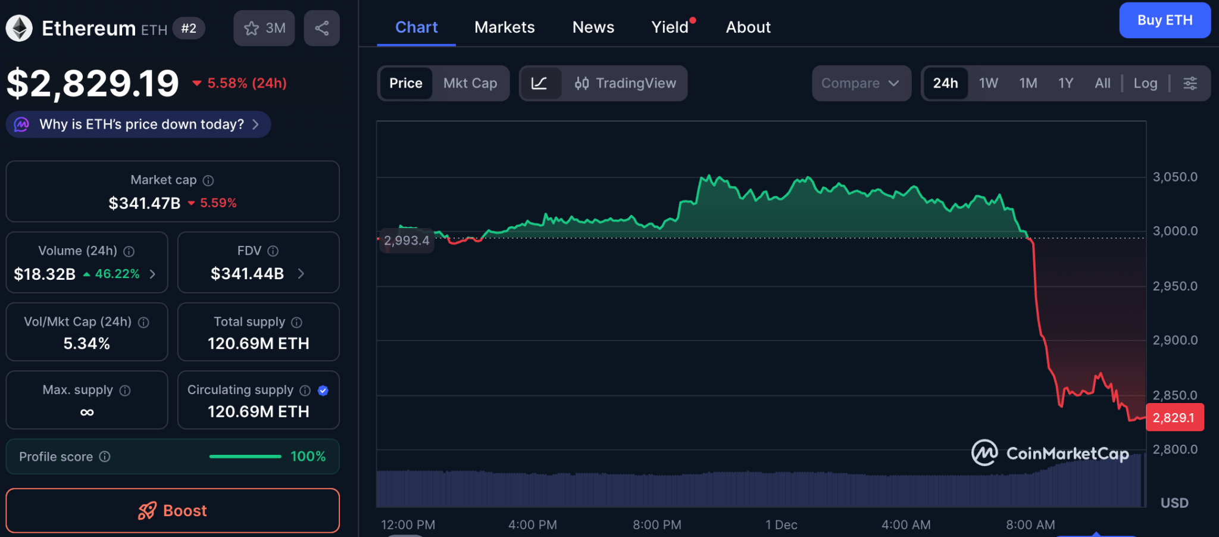Click the 100% profile score value
Image resolution: width=1219 pixels, height=537 pixels.
point(308,457)
